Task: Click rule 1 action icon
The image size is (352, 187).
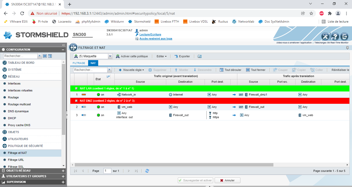Action: 84,95
